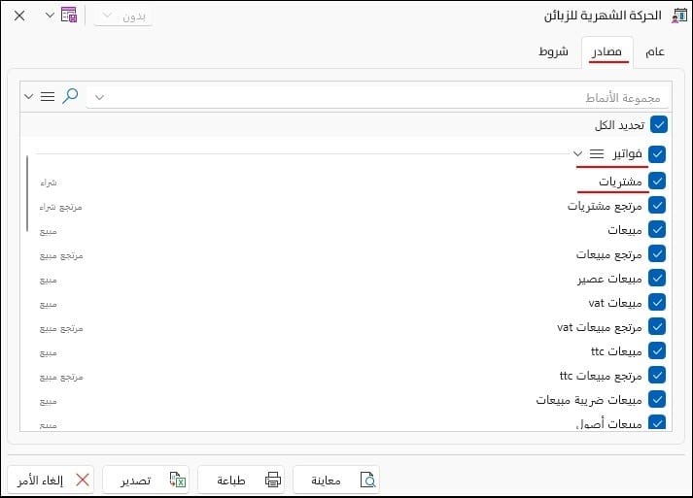Toggle the فواتير group checkbox
This screenshot has width=693, height=498.
[x=657, y=154]
